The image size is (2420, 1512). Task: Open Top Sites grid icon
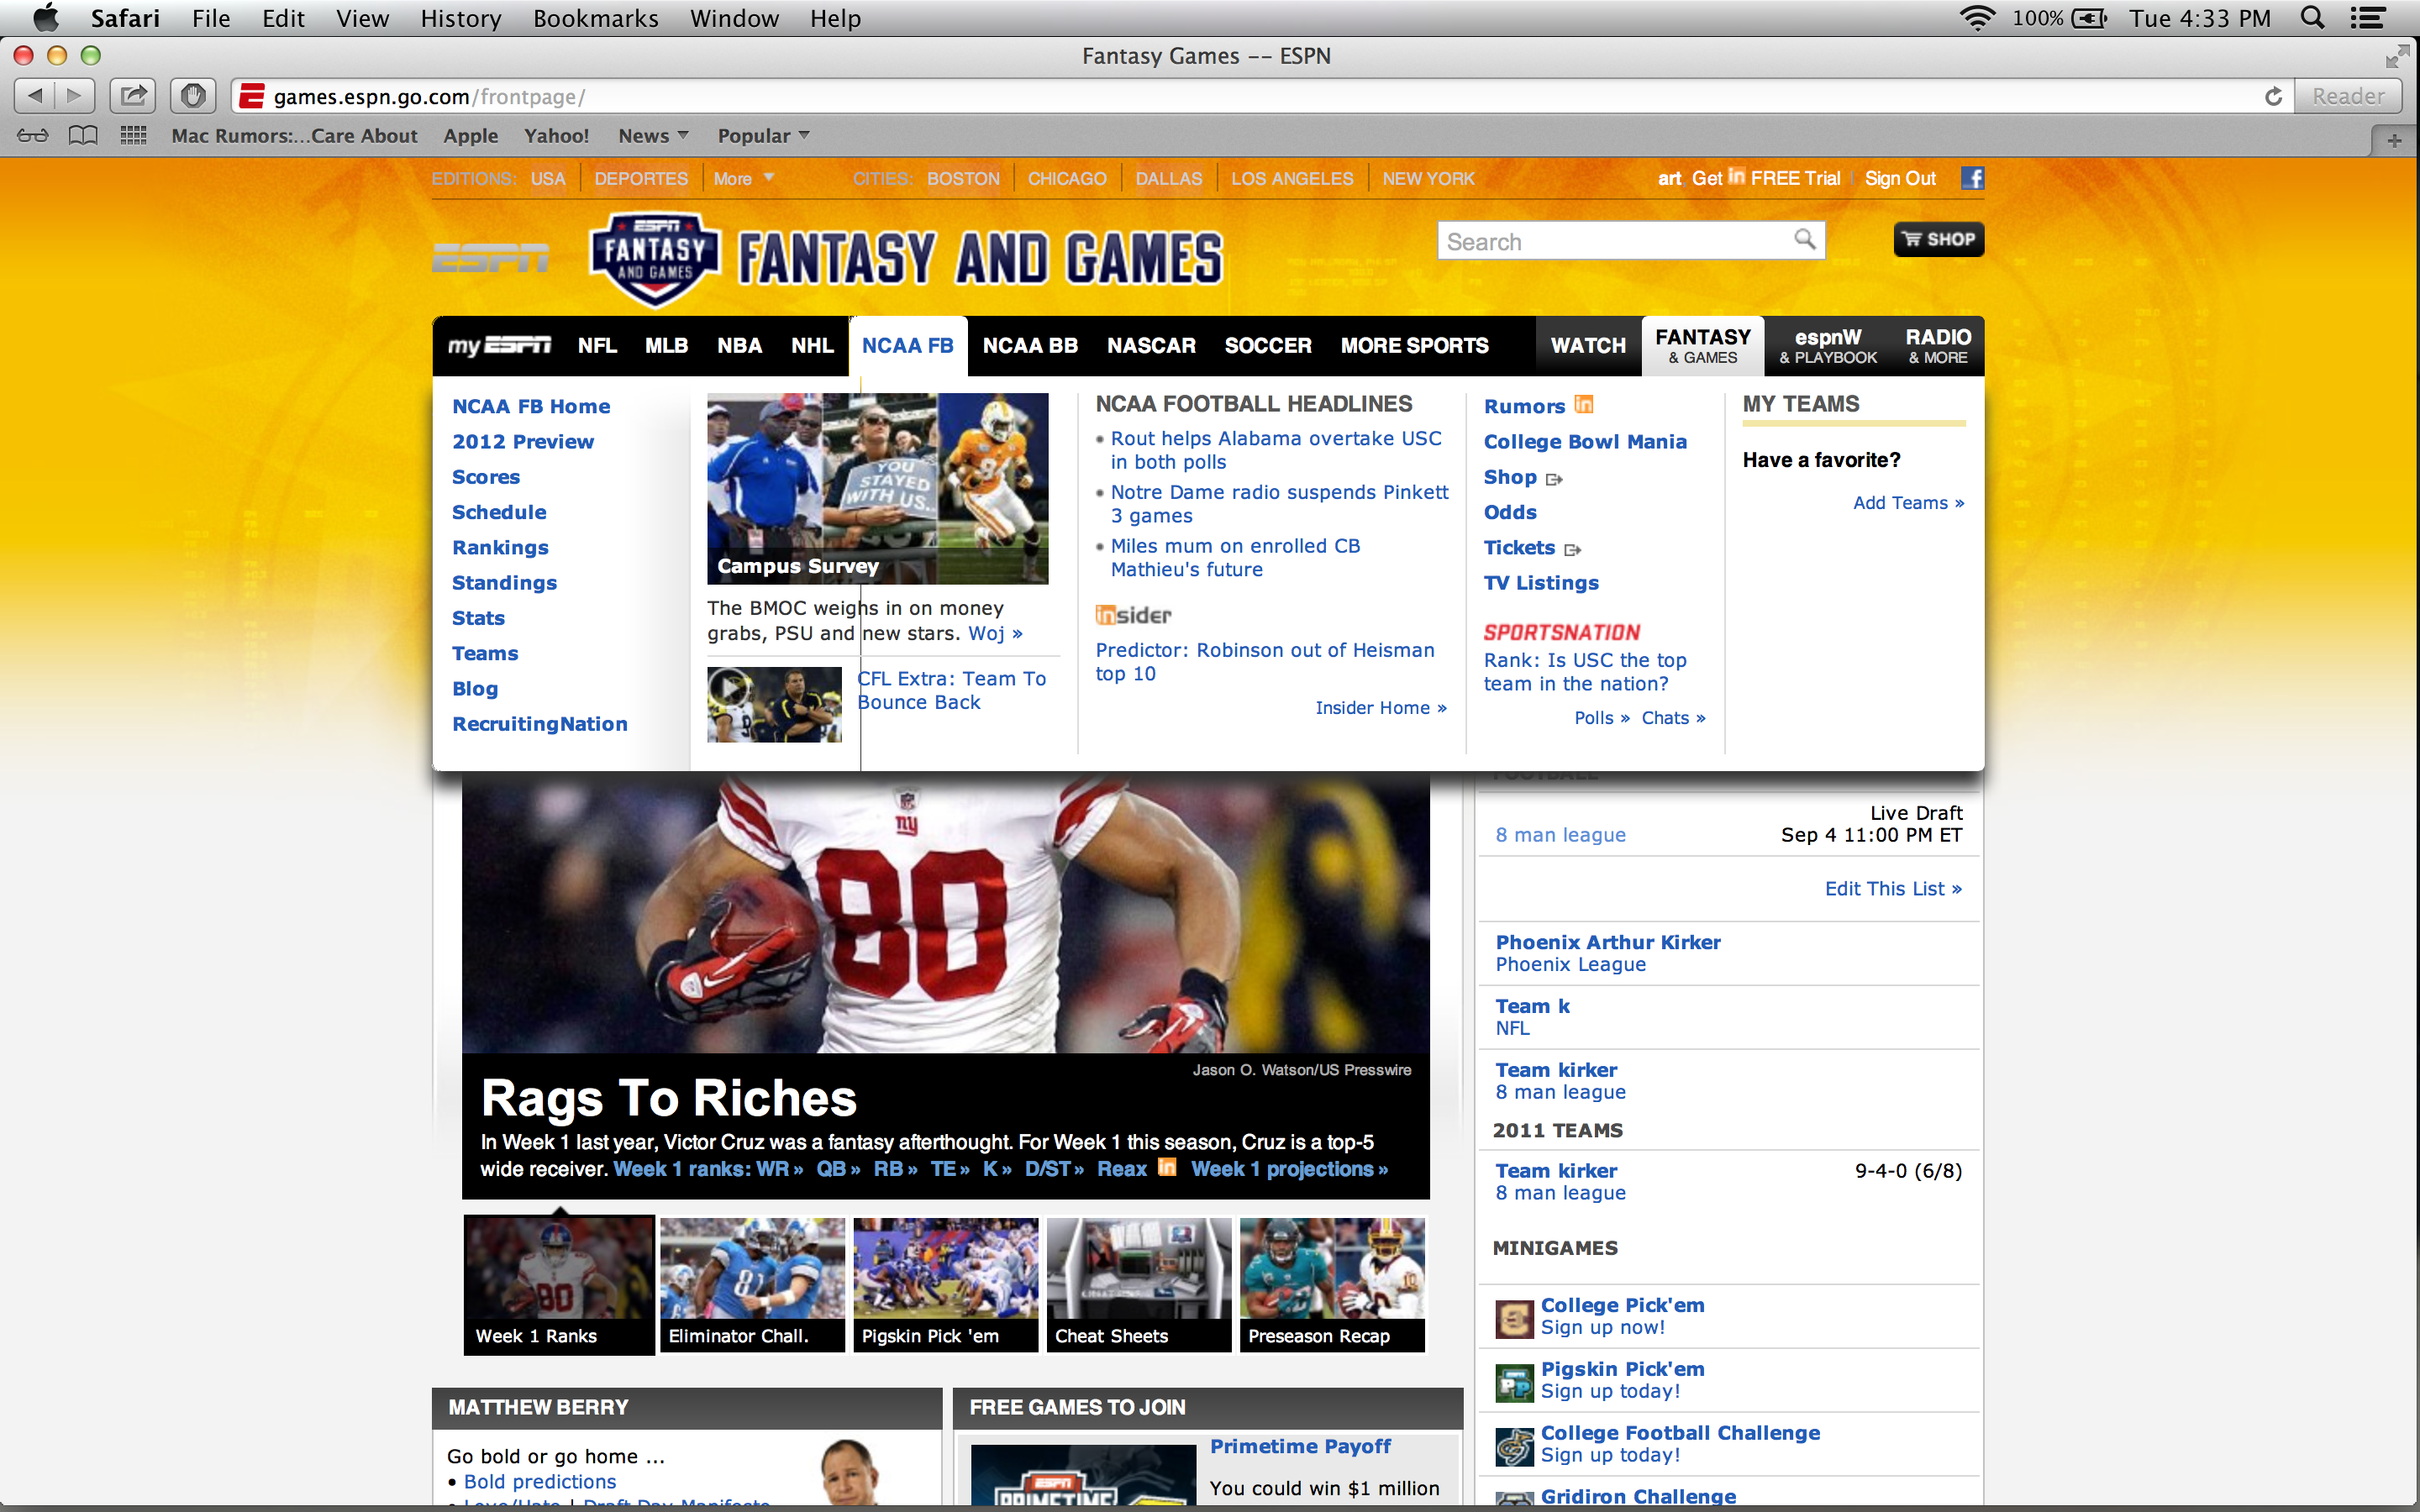pos(133,135)
